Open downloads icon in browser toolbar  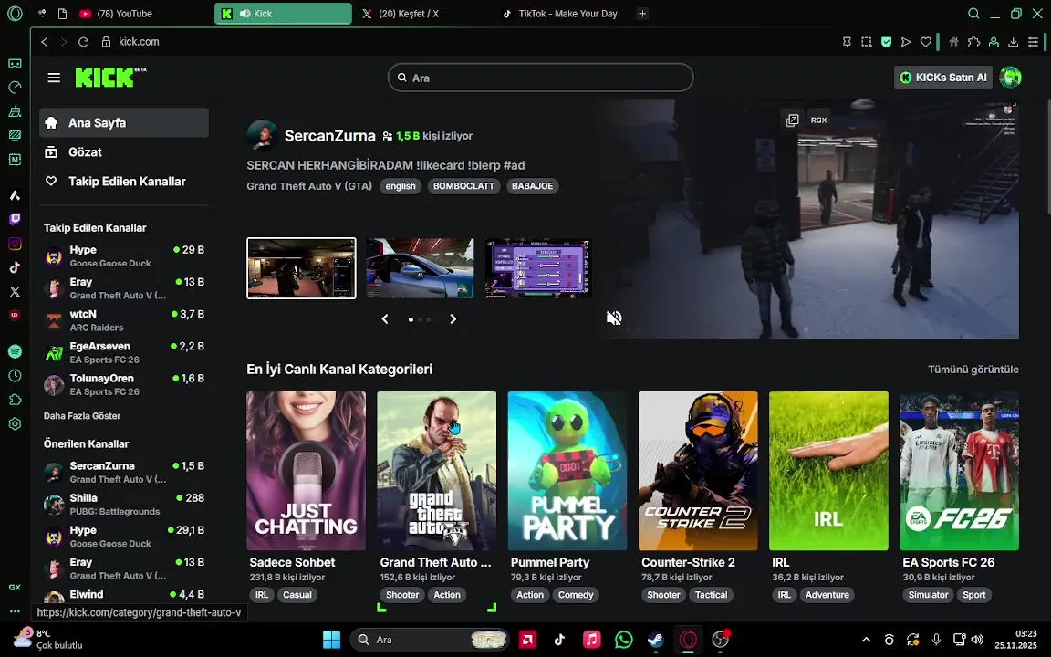[x=1014, y=42]
